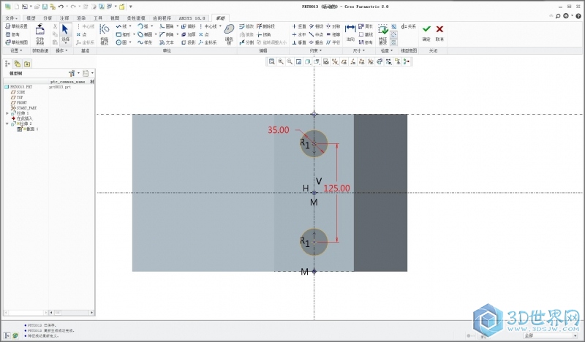Open the Inspect (检查) group dropdown
The height and width of the screenshot is (342, 585).
pos(387,50)
